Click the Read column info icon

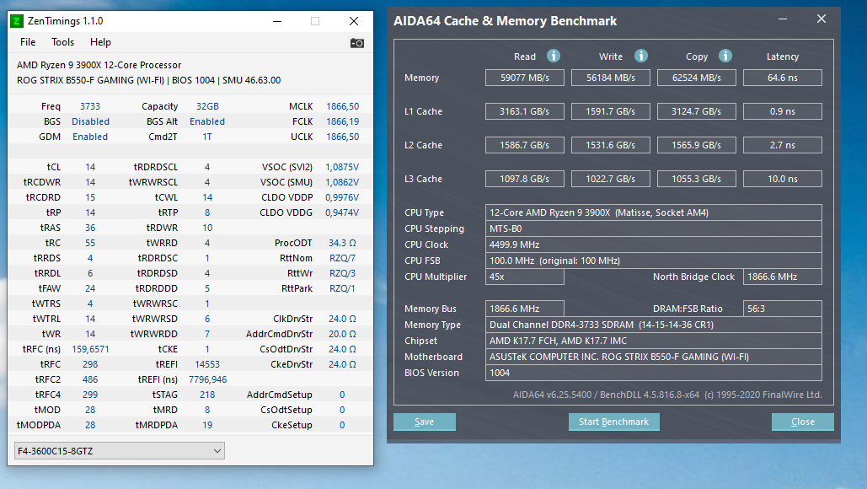point(554,56)
